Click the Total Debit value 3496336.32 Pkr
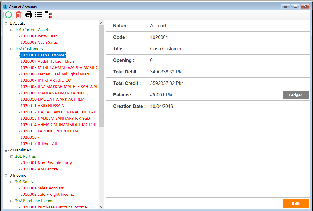This screenshot has width=313, height=211. click(x=166, y=72)
